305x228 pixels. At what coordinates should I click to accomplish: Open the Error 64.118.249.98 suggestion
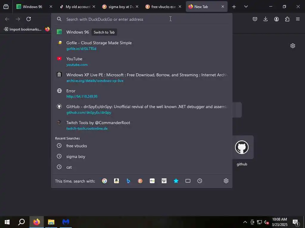pyautogui.click(x=141, y=94)
